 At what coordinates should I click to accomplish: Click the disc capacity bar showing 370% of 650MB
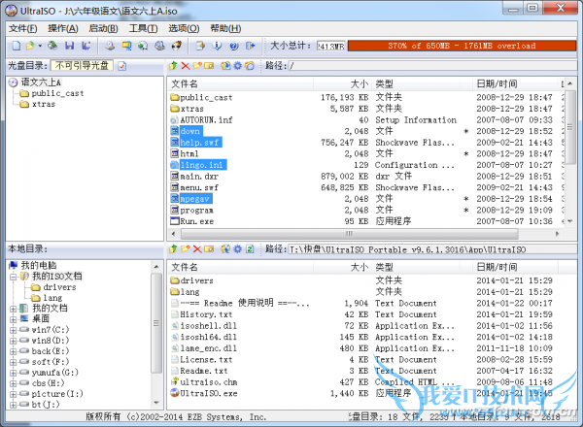pos(462,46)
